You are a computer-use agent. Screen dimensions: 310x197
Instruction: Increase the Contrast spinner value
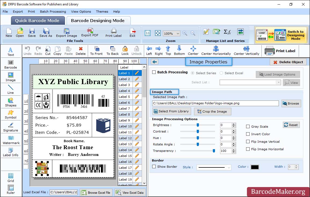tap(234, 130)
